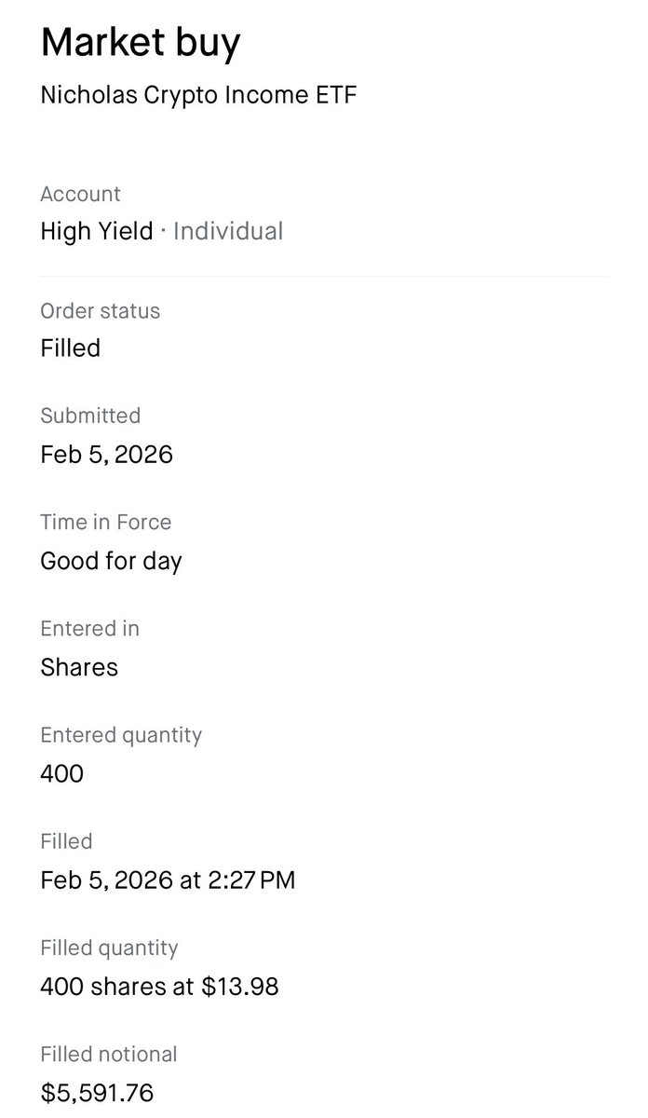
Task: Select the Good for day value
Action: click(x=111, y=561)
